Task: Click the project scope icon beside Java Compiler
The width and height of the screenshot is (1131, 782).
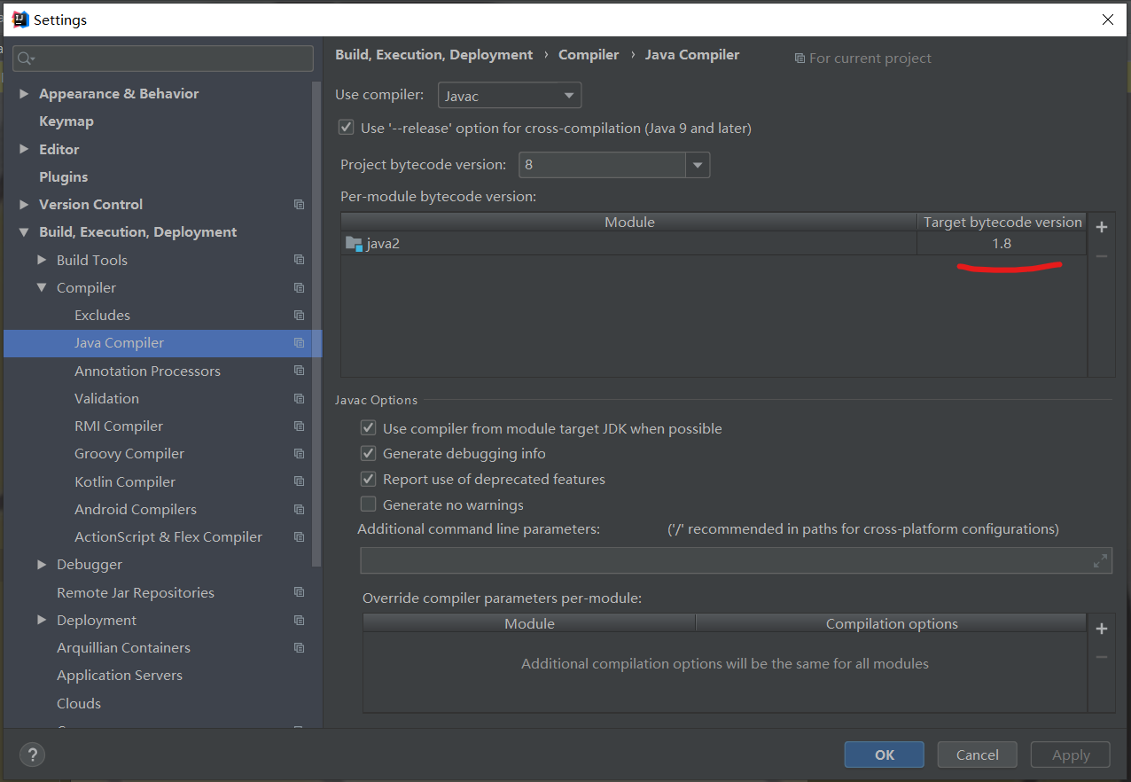Action: point(299,343)
